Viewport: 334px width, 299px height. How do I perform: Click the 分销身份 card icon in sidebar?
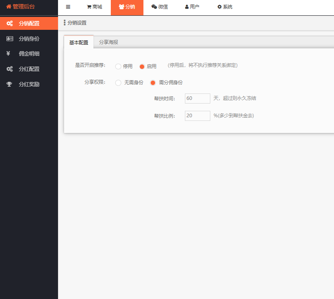pos(10,39)
